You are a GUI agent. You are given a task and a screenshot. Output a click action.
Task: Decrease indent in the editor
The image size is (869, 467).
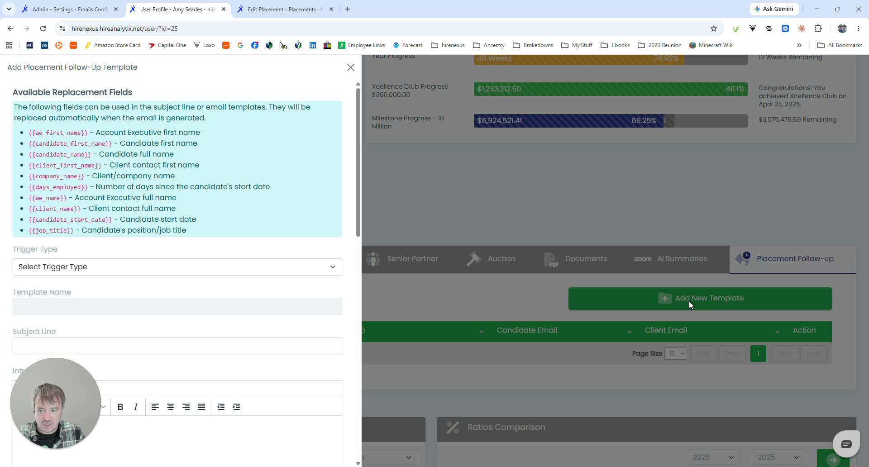(x=221, y=407)
